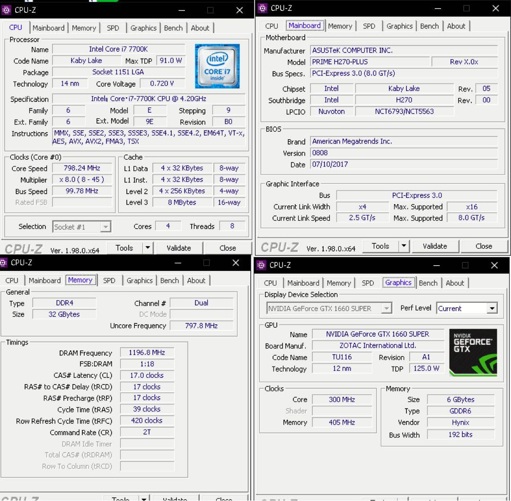The height and width of the screenshot is (501, 511).
Task: Click the DRAM Frequency 1196.8 MHz value
Action: coord(147,353)
